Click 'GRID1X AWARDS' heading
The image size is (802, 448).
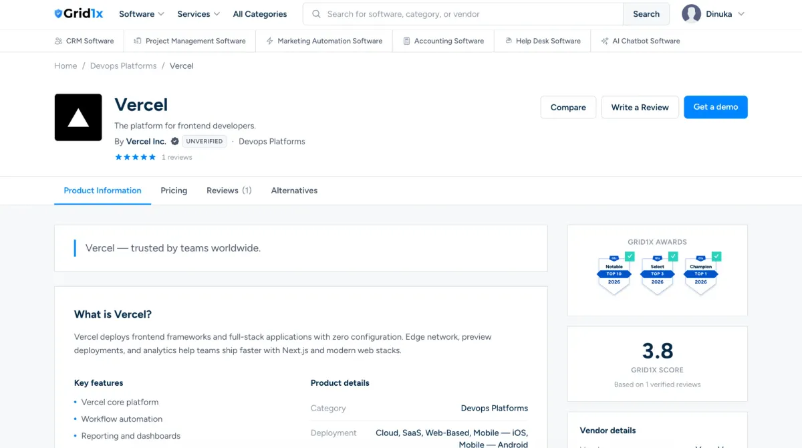(x=658, y=242)
